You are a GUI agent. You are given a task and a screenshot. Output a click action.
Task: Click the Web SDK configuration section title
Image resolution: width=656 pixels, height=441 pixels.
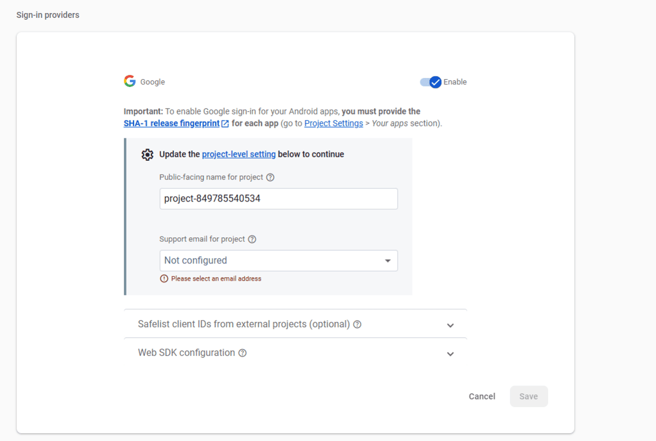(x=186, y=353)
